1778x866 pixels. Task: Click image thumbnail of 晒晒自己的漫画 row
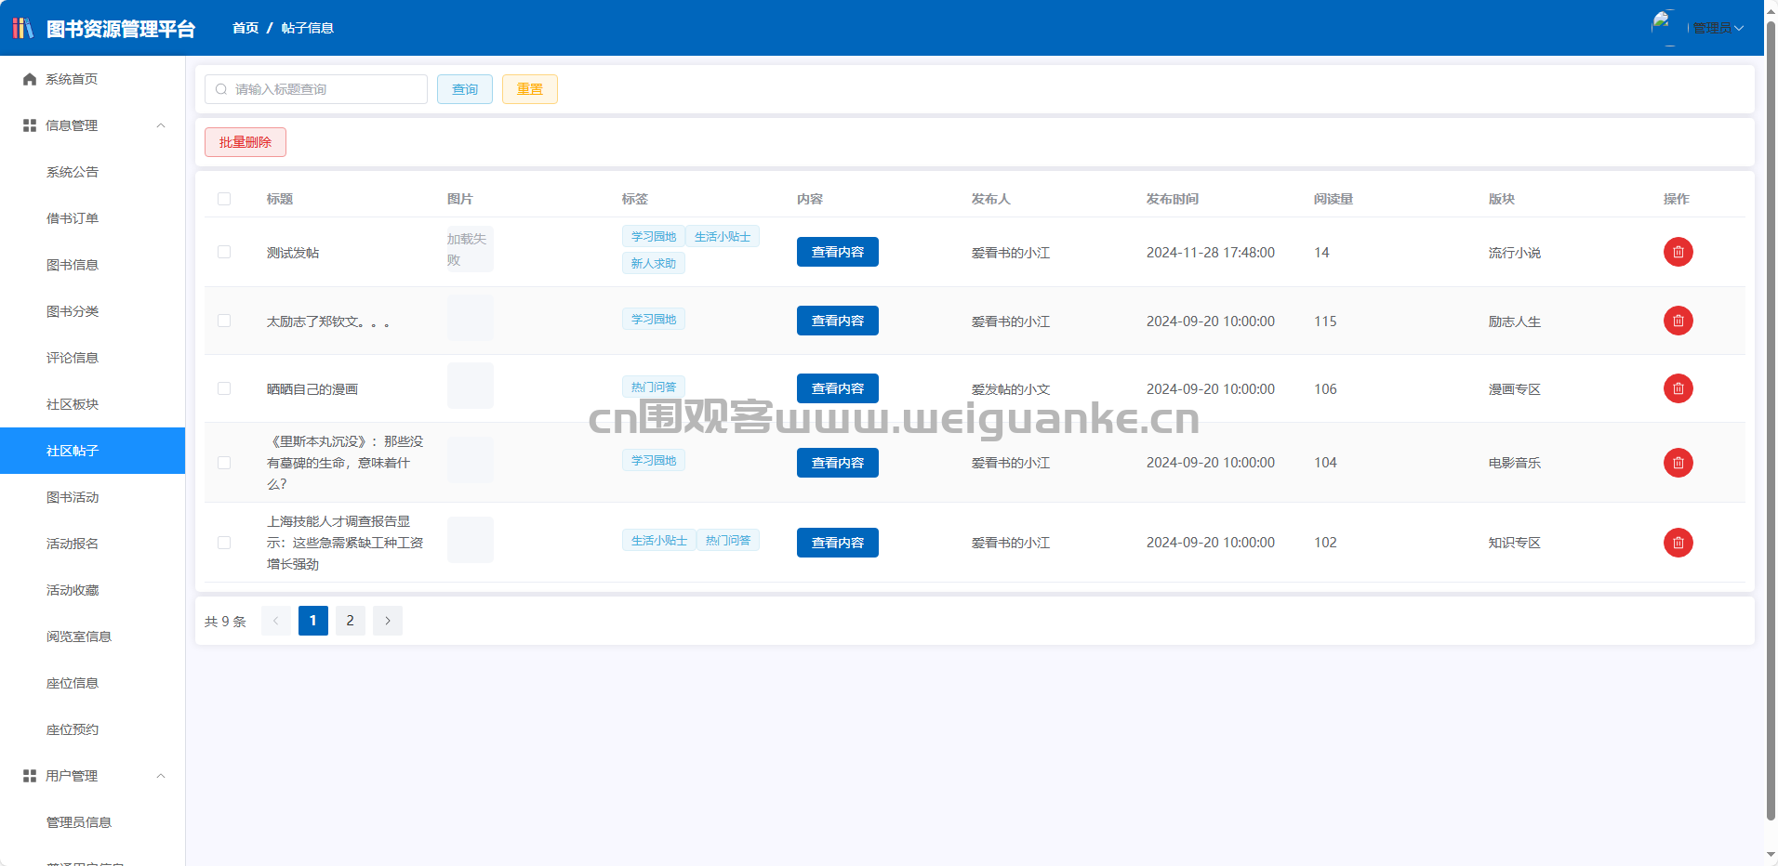pyautogui.click(x=471, y=386)
